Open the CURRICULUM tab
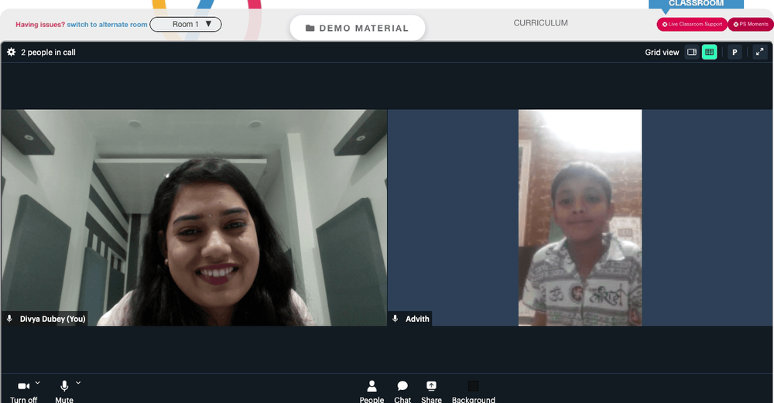Screen dimensions: 774x403 (540, 22)
